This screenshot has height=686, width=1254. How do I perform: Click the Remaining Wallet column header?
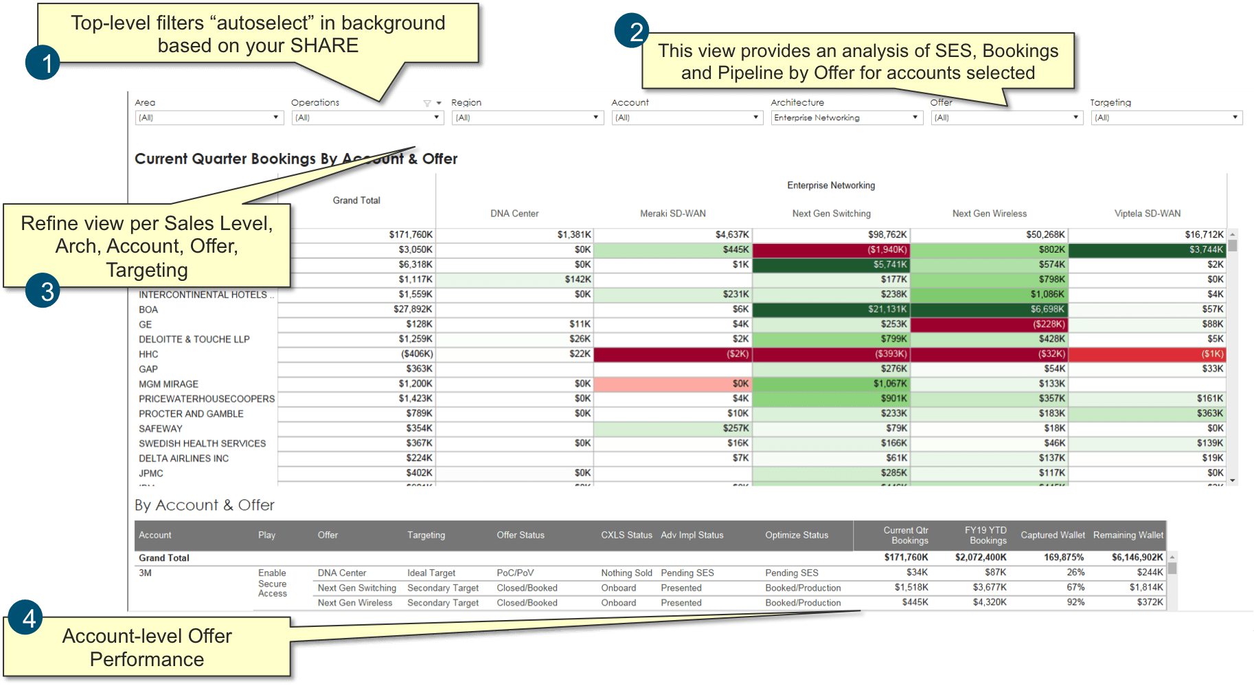click(x=1128, y=535)
